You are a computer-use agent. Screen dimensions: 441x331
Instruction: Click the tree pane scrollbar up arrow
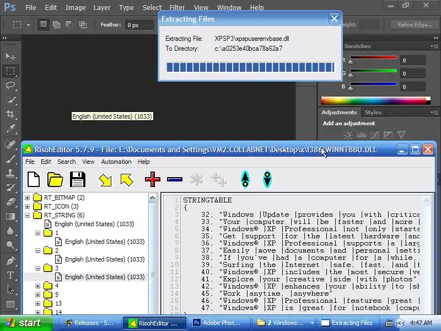[x=153, y=198]
